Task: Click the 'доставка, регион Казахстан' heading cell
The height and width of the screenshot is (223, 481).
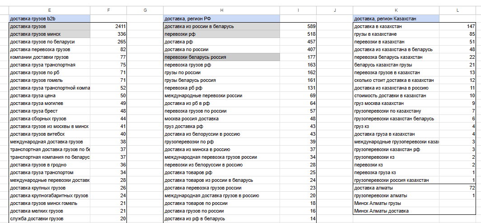Action: [x=397, y=19]
